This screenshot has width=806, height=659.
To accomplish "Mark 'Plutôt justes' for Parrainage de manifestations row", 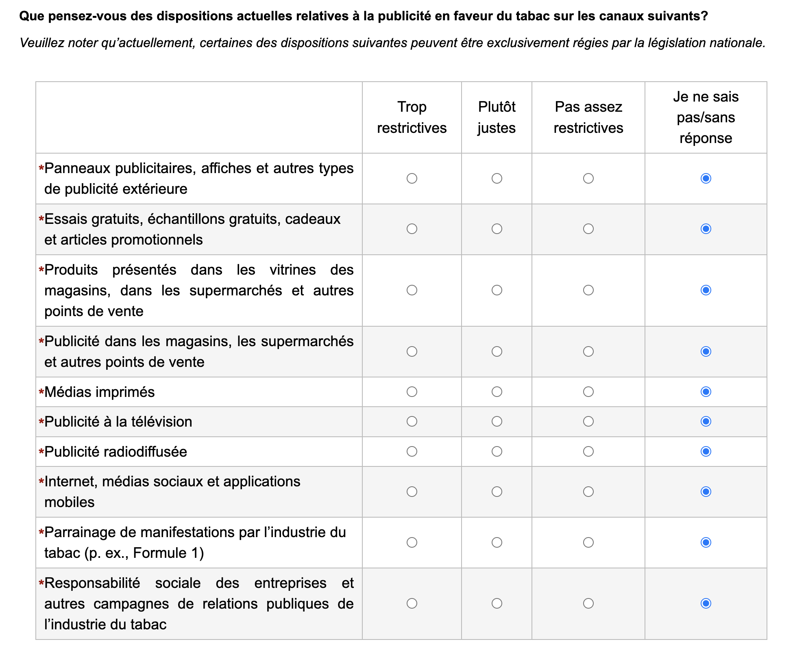I will pos(497,542).
